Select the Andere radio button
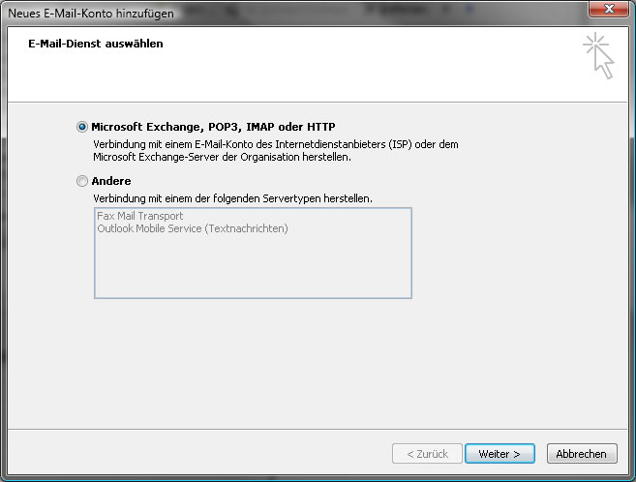Screen dimensions: 636x482 [82, 181]
